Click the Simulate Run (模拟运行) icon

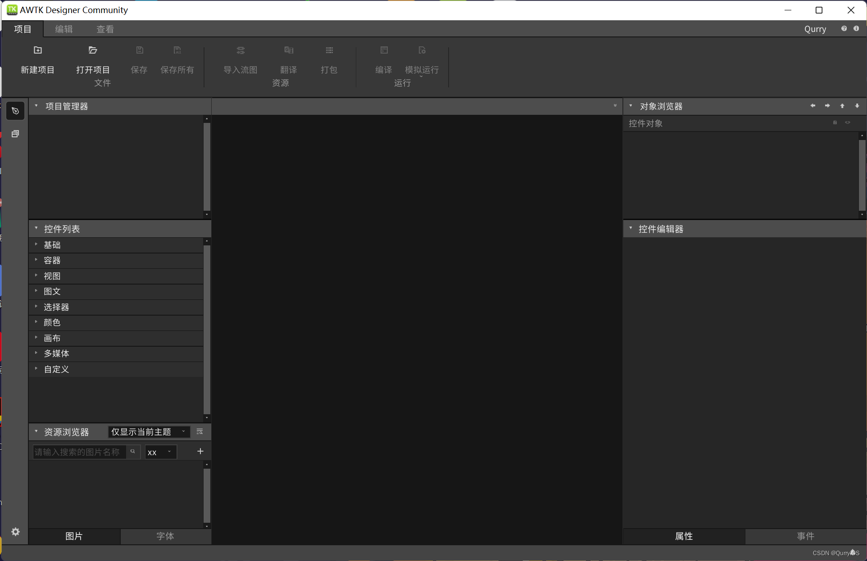click(422, 50)
